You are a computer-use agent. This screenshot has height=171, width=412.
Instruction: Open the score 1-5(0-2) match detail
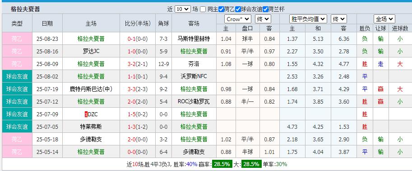click(x=138, y=114)
